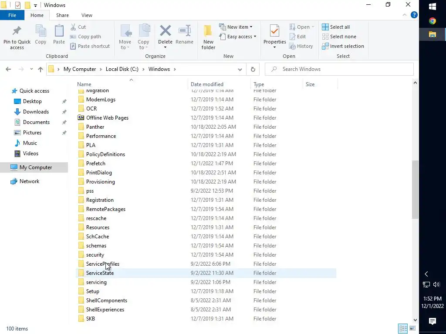Open the Copy to dropdown
The height and width of the screenshot is (334, 446).
click(x=143, y=37)
